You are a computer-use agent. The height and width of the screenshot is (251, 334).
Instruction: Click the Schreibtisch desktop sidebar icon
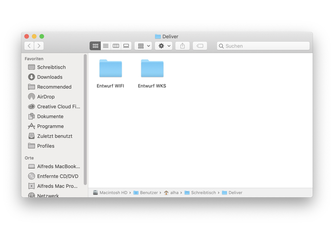[32, 67]
